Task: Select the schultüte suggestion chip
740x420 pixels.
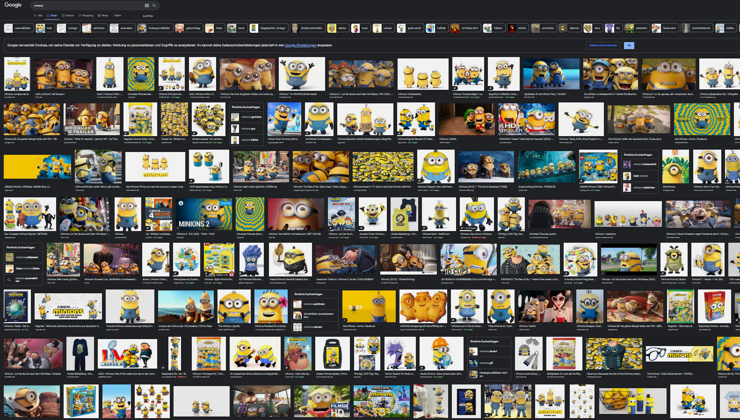Action: [x=544, y=28]
